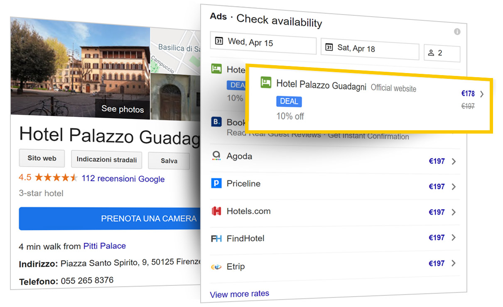Screen dimensions: 503x307
Task: Expand the Priceline rate chevron
Action: click(454, 187)
